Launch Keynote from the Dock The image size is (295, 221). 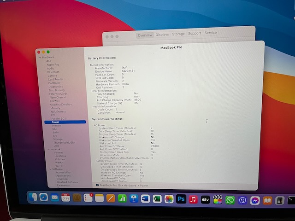[134, 198]
